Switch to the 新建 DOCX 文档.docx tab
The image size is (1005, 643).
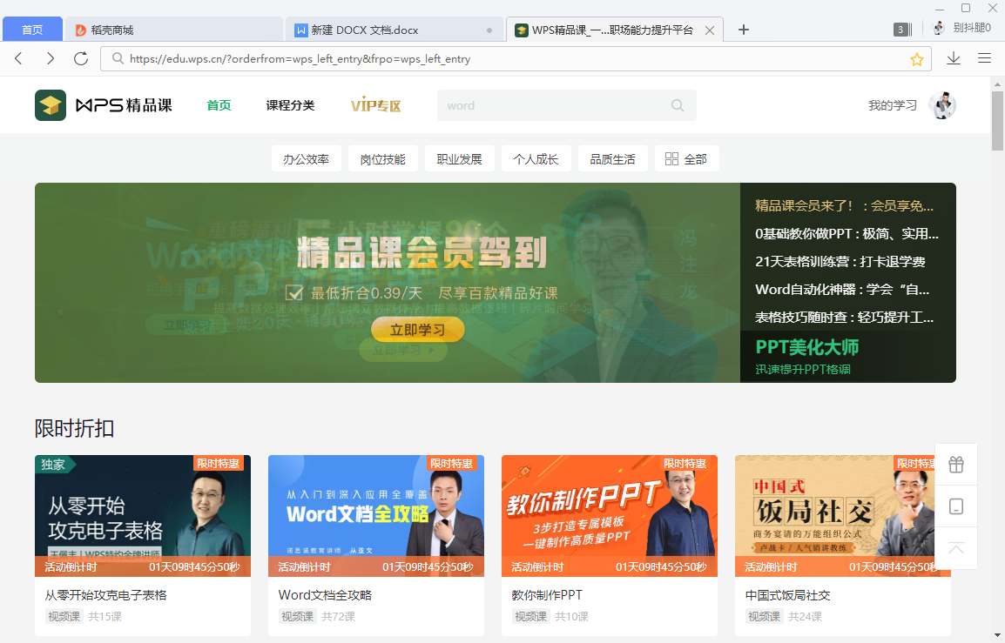395,30
